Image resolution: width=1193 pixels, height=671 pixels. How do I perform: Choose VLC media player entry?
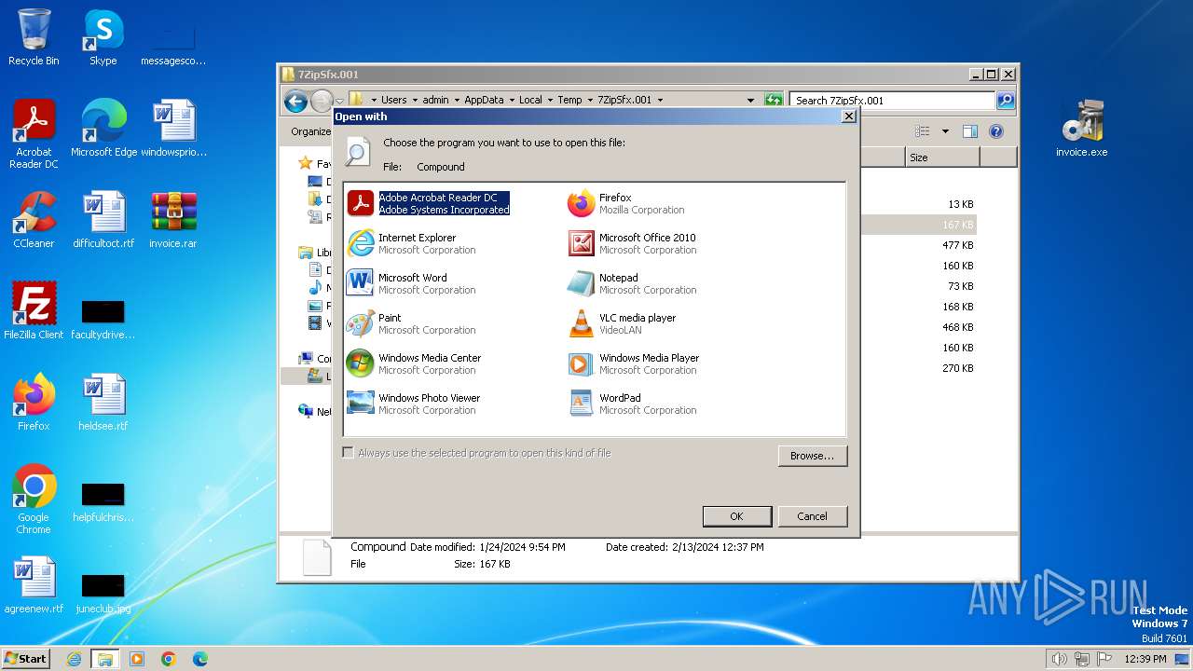[622, 323]
